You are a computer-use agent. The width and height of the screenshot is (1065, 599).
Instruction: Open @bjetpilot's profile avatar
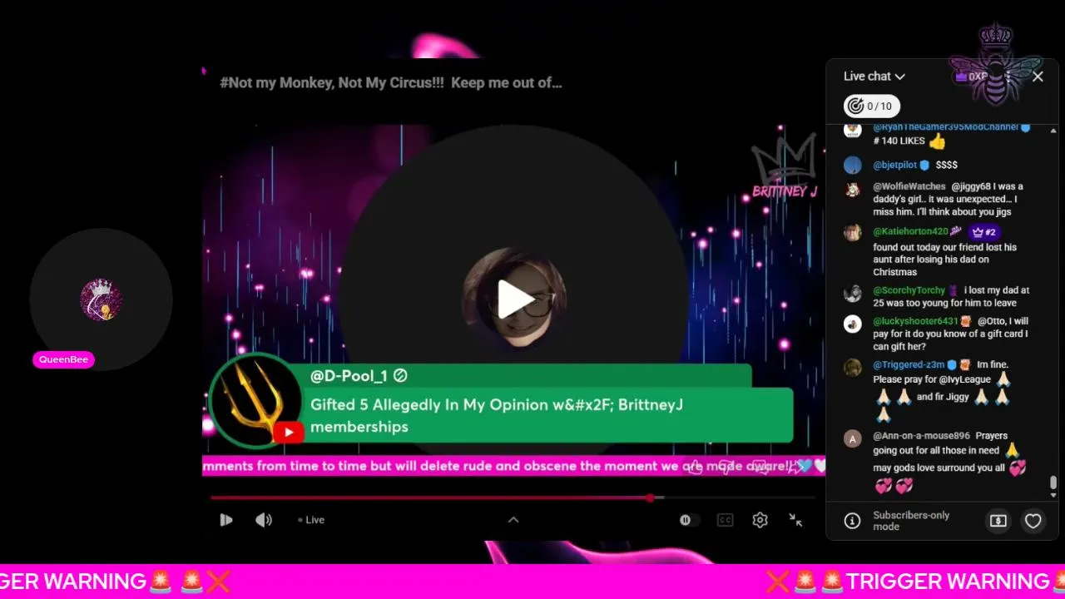coord(852,165)
